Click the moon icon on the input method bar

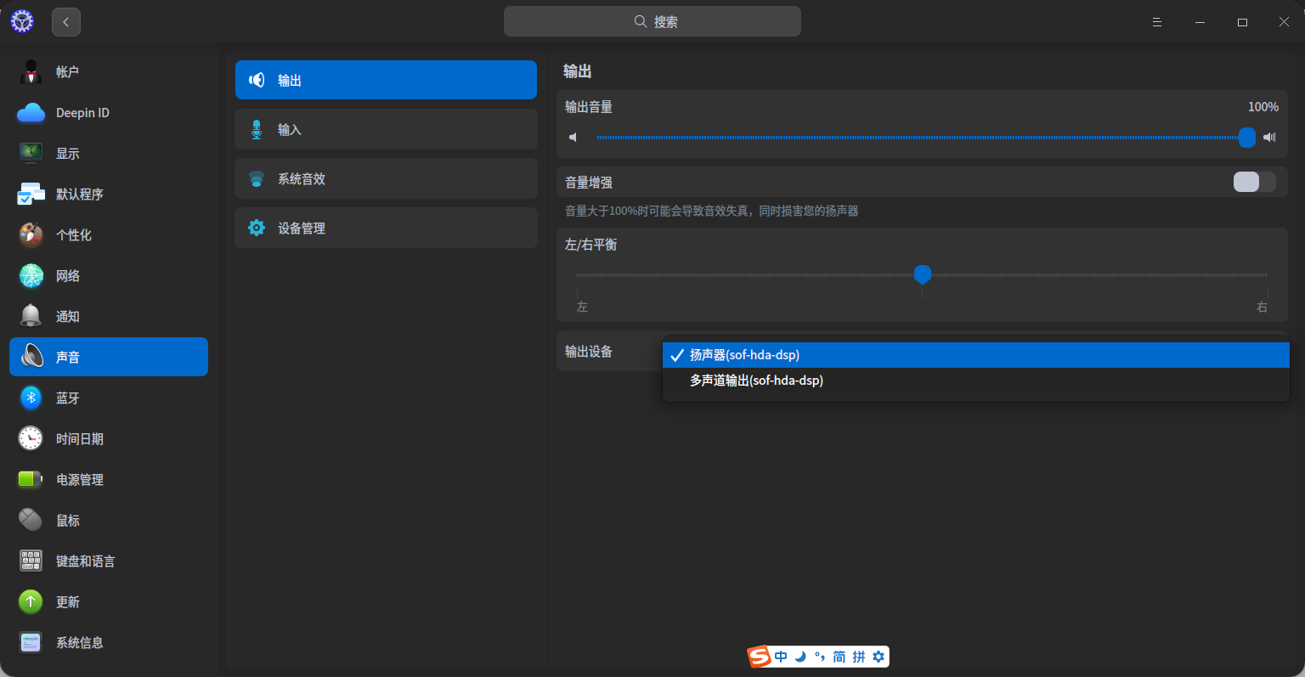tap(800, 657)
